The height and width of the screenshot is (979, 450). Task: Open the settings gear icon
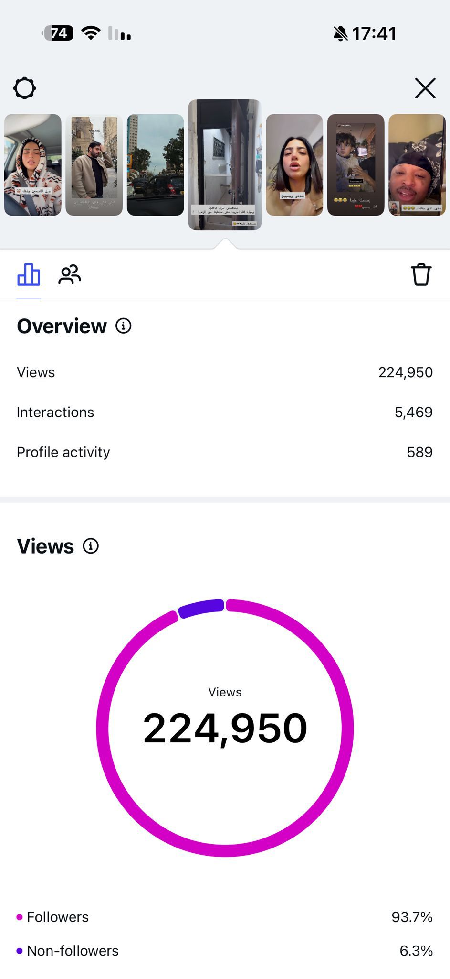point(24,88)
